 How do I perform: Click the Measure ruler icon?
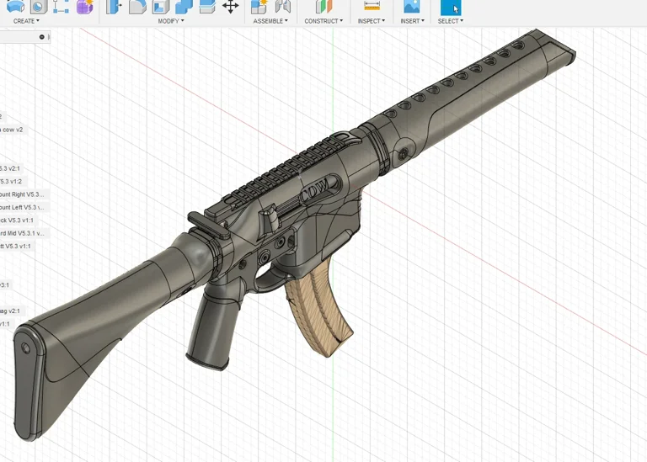(371, 6)
